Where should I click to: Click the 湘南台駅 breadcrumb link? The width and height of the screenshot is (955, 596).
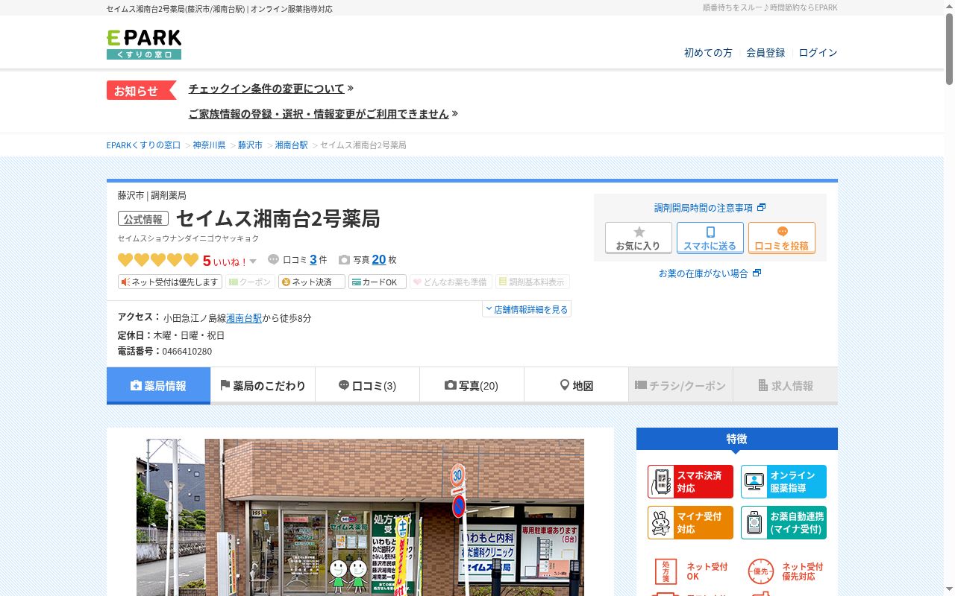click(291, 145)
